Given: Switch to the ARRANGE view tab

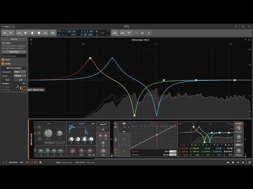Looking at the screenshot, I should coord(13,162).
